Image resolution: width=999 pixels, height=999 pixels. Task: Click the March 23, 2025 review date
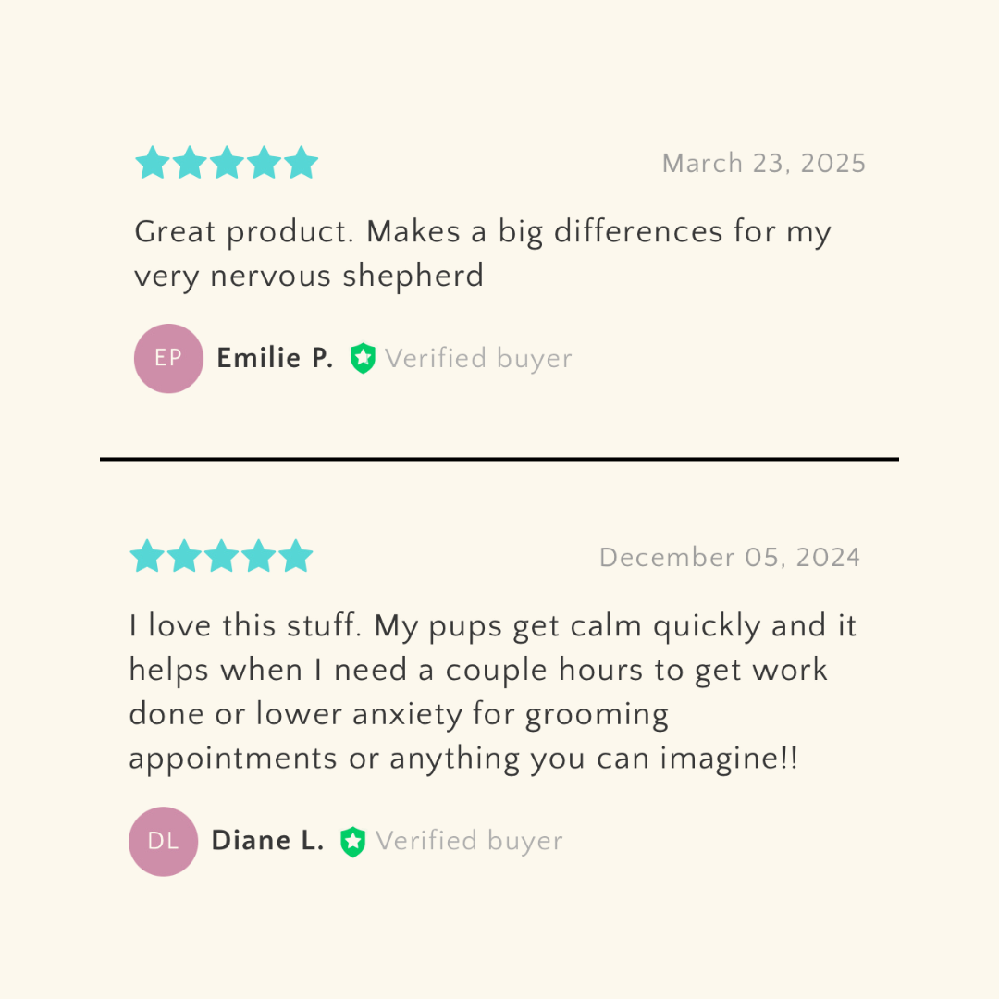(764, 164)
